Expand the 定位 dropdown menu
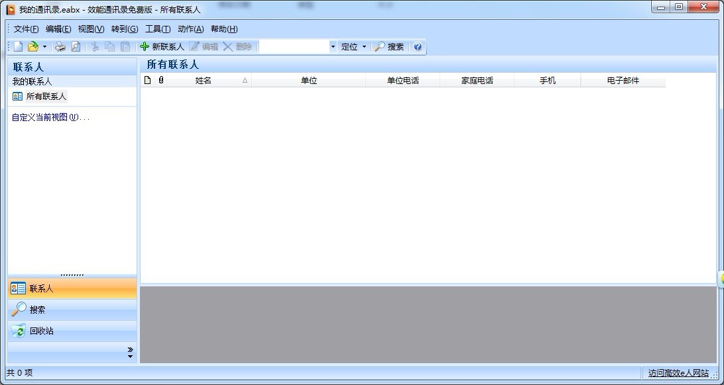 pos(364,46)
